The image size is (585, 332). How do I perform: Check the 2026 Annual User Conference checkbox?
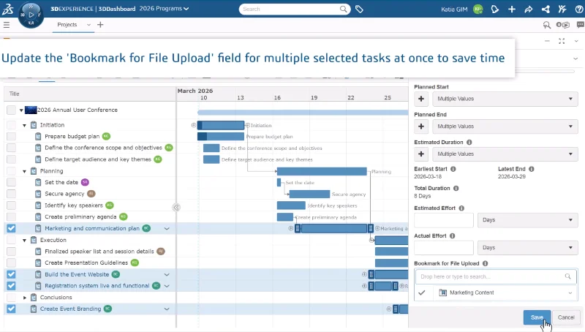[x=11, y=110]
